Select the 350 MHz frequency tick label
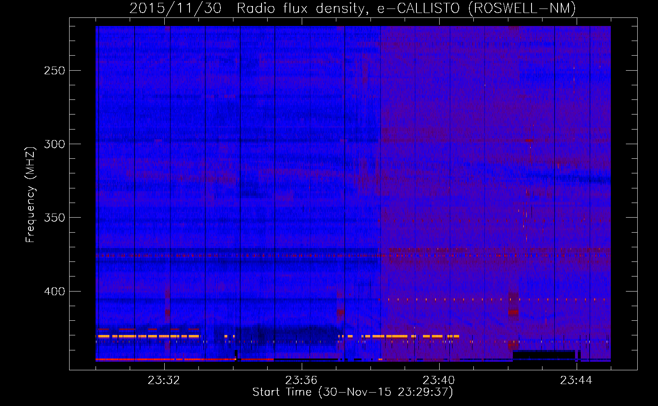The width and height of the screenshot is (658, 406). pos(54,218)
